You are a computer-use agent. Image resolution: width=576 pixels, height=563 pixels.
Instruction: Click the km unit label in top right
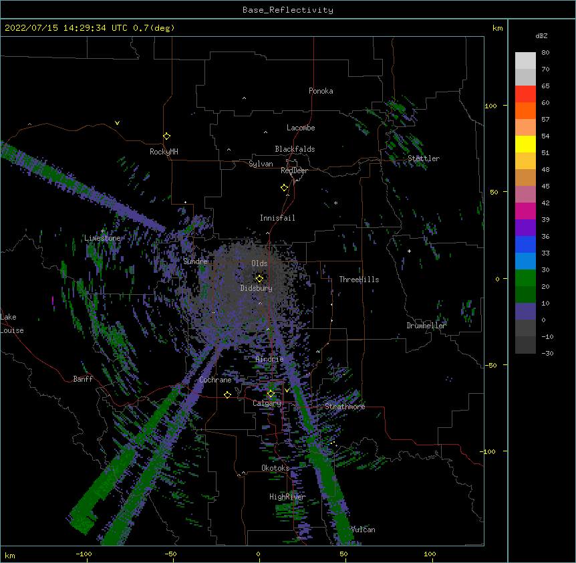(x=497, y=28)
